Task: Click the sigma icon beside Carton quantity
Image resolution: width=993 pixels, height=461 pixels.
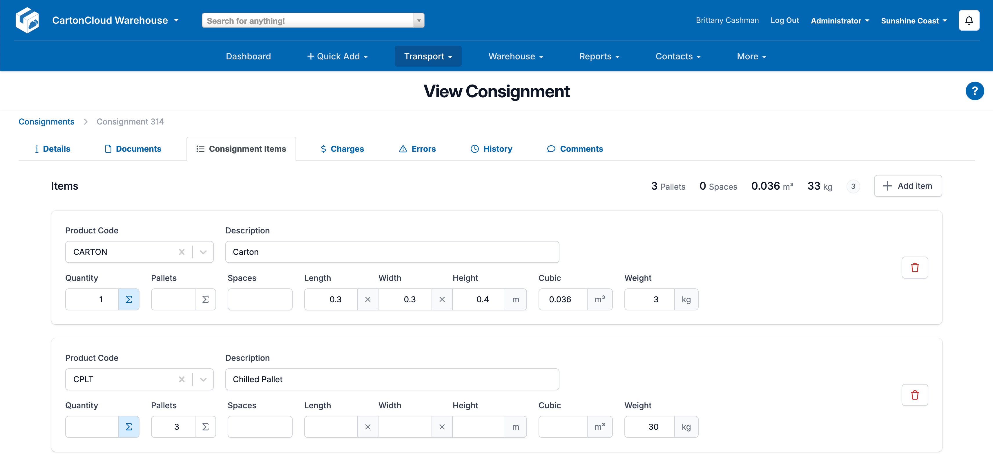Action: coord(129,299)
